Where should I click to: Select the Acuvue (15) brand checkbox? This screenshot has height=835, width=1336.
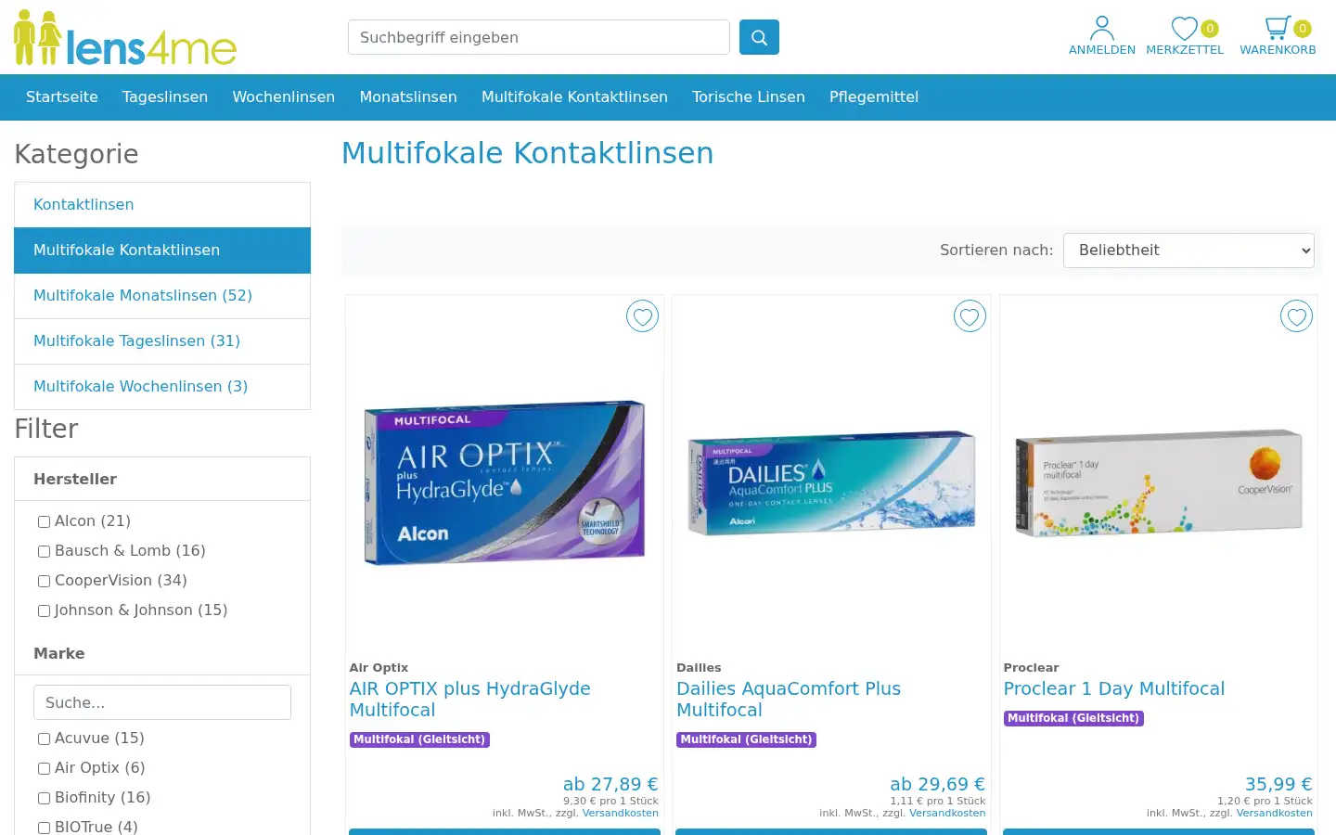(44, 739)
